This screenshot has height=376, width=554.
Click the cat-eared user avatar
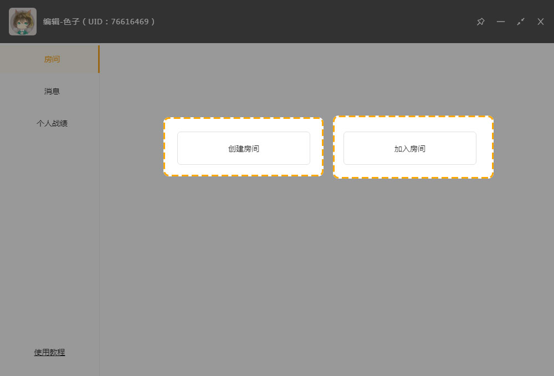tap(23, 22)
